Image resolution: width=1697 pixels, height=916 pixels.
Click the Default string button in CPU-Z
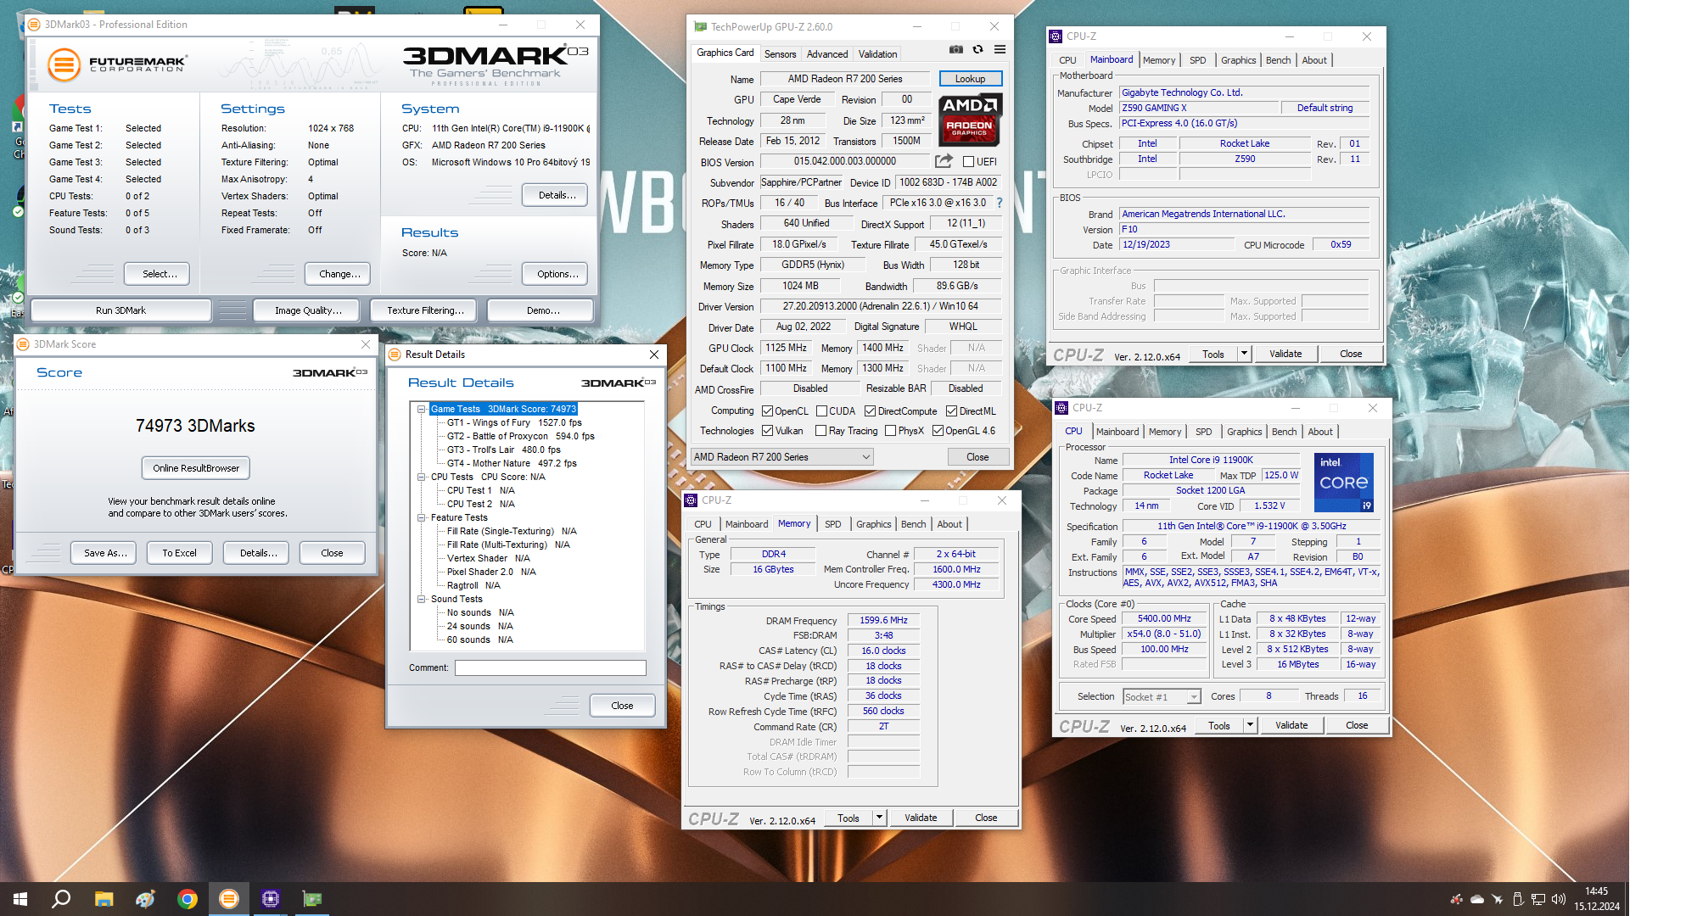coord(1325,108)
